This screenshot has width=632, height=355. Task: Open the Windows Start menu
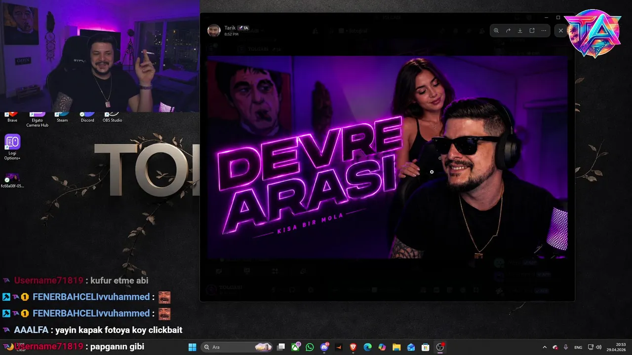click(193, 347)
